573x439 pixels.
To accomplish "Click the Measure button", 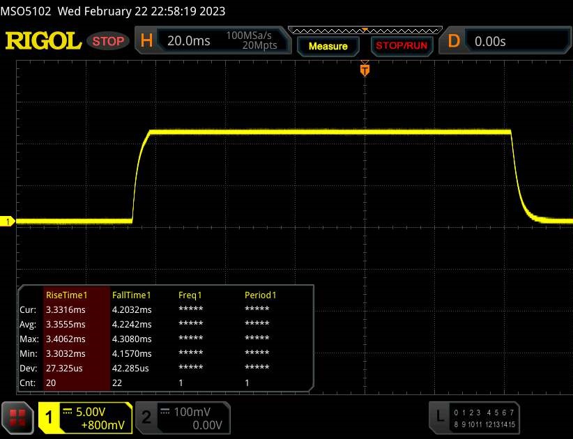I will pos(328,46).
